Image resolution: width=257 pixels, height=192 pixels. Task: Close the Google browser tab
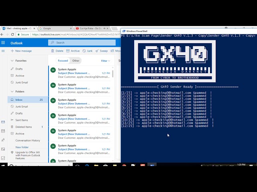coord(71,28)
